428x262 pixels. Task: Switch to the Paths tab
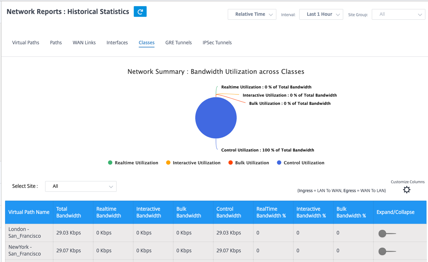[x=56, y=42]
